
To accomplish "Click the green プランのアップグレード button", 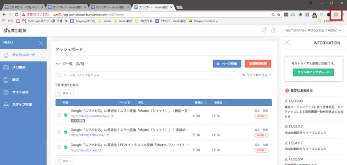I will (x=313, y=72).
